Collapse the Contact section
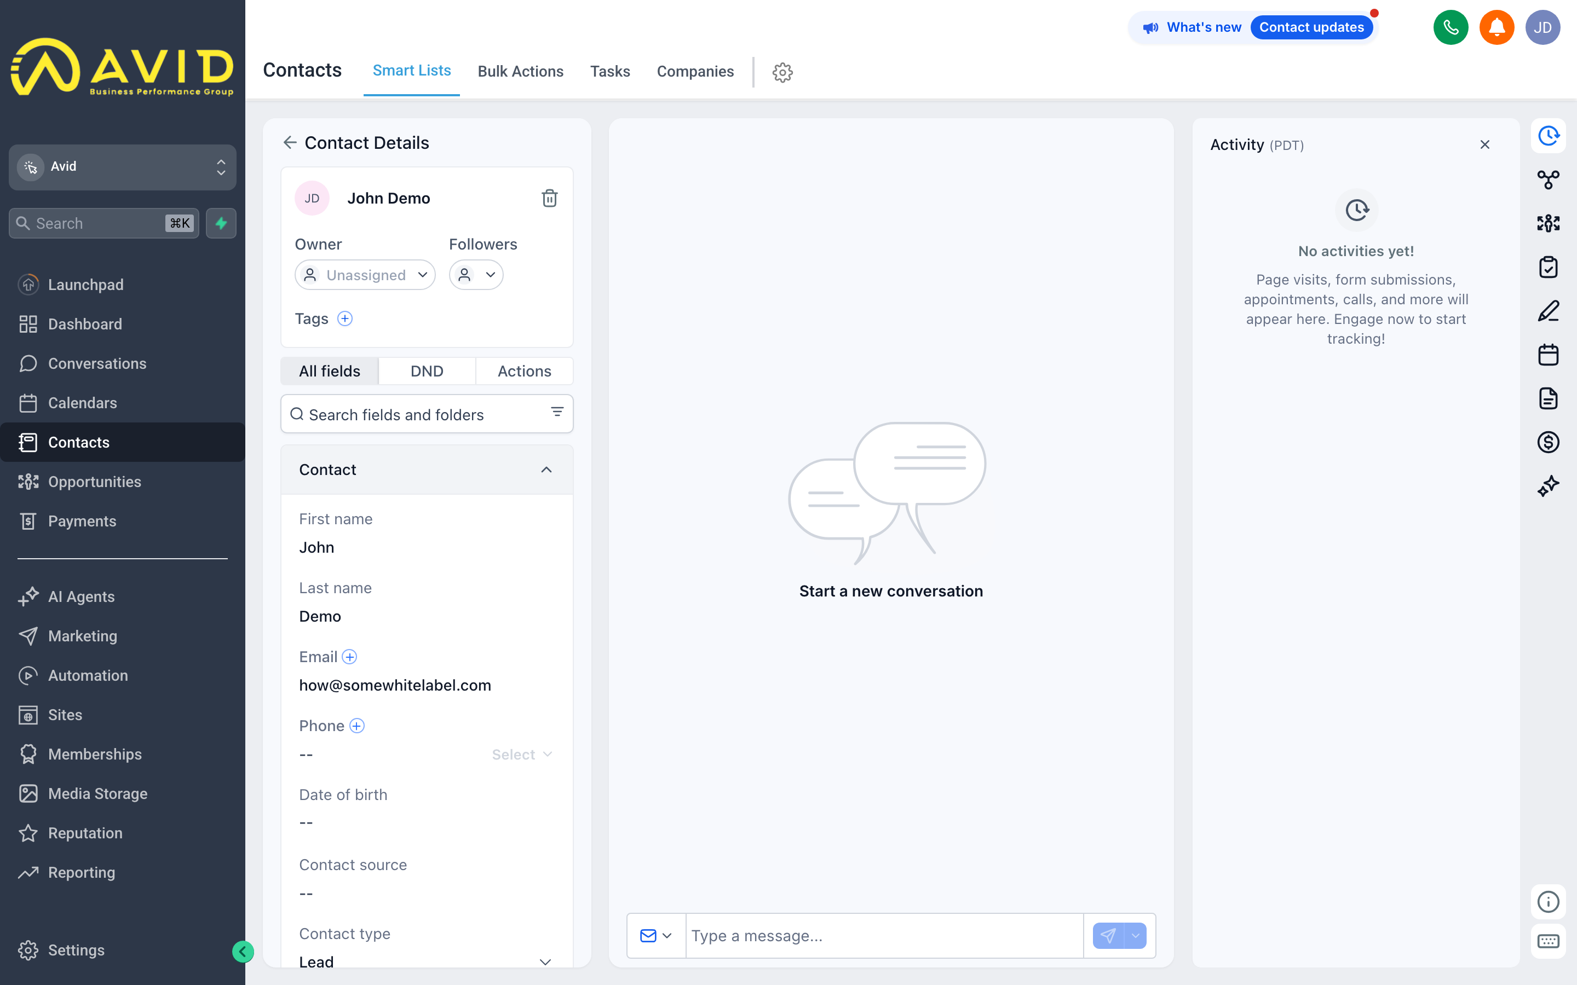The image size is (1577, 985). click(x=546, y=470)
